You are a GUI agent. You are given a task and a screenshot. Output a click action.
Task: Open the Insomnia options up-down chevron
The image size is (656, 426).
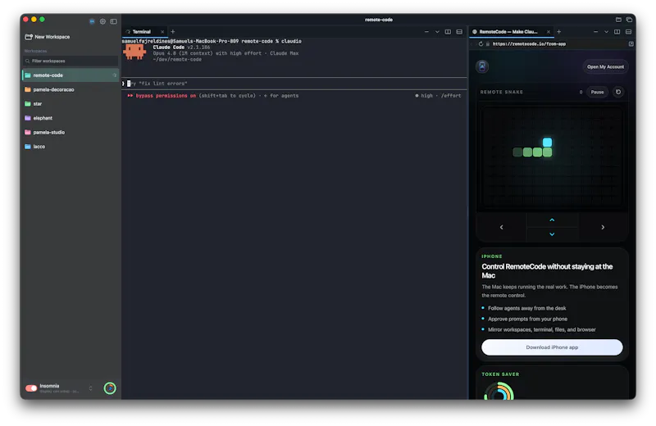90,388
